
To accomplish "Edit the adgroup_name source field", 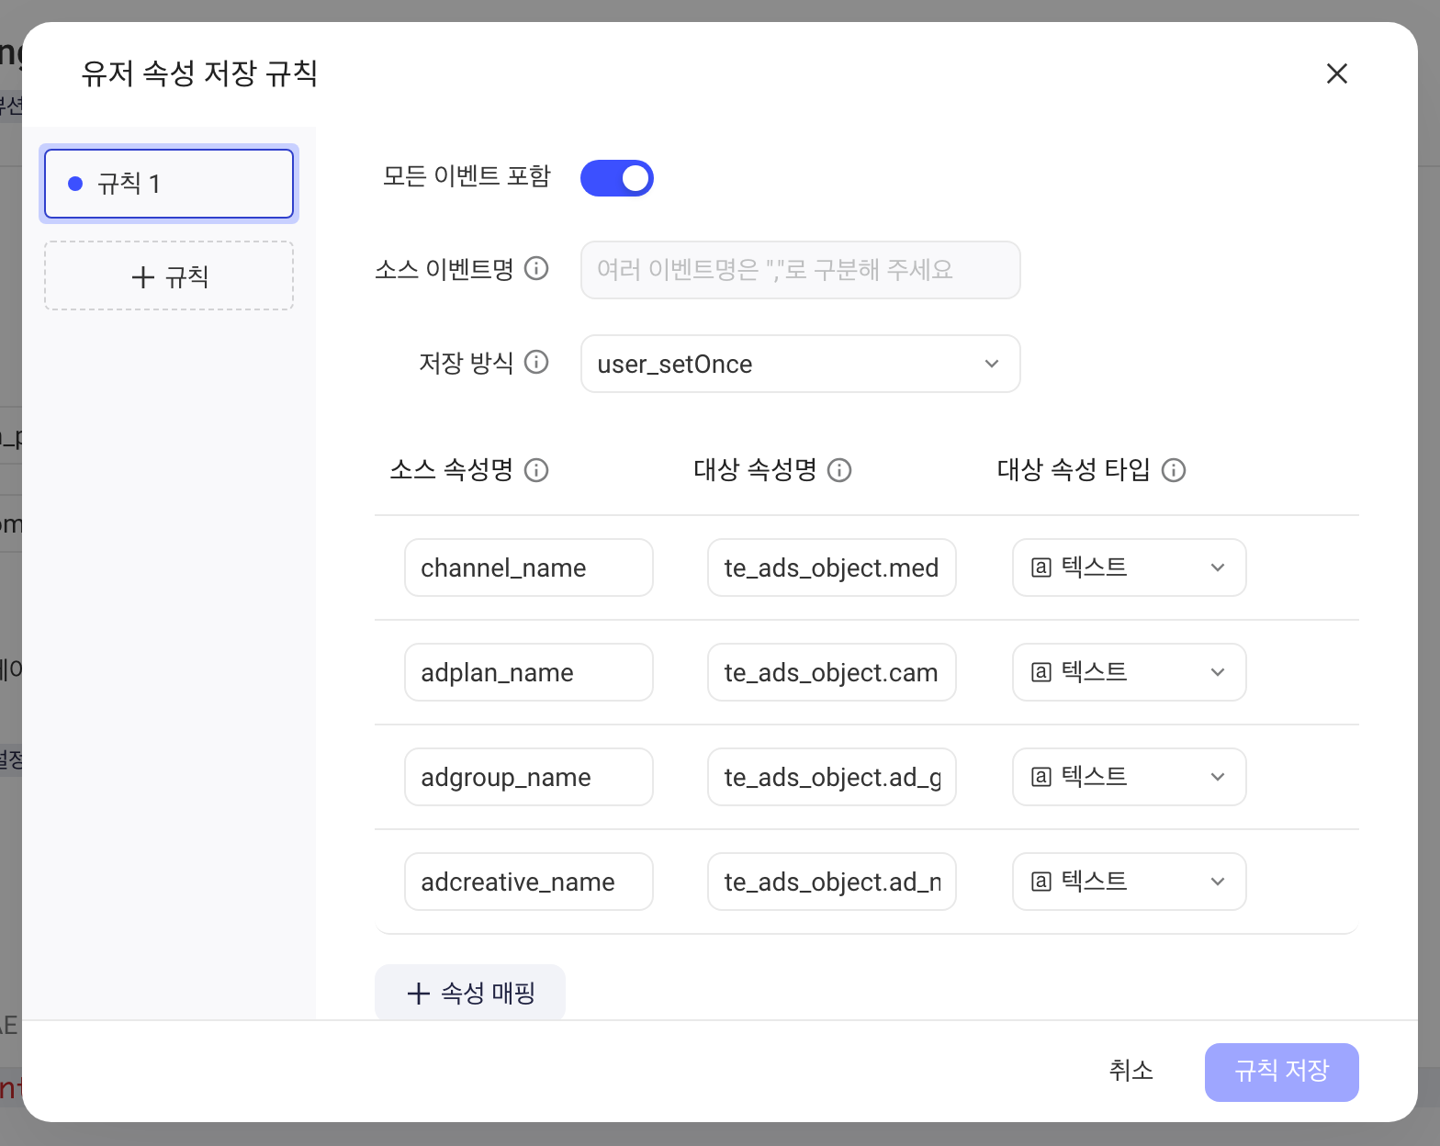I will (529, 777).
